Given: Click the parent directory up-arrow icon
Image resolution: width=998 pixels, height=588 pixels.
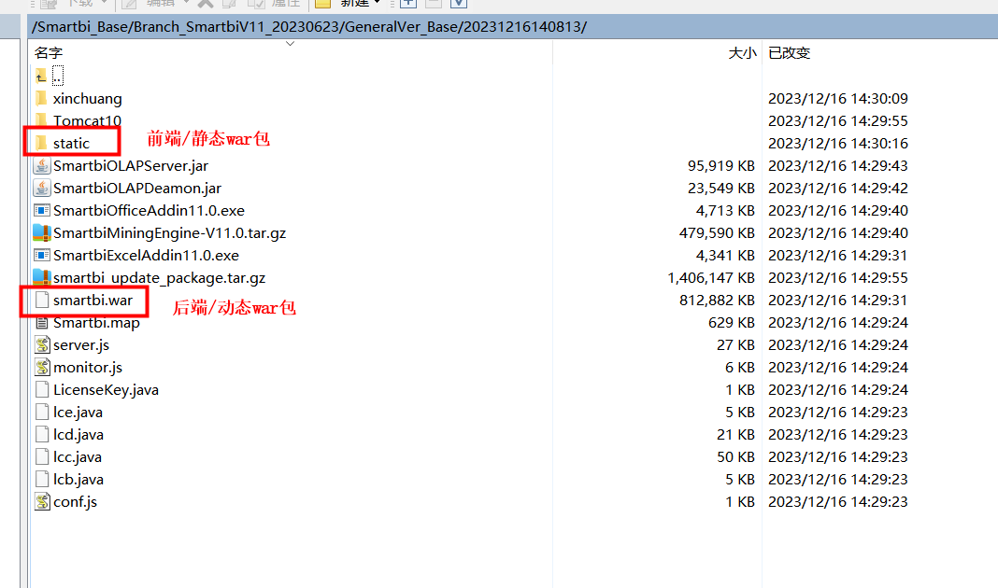Looking at the screenshot, I should pyautogui.click(x=41, y=77).
